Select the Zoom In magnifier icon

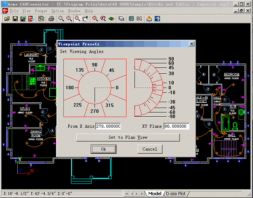pos(70,19)
